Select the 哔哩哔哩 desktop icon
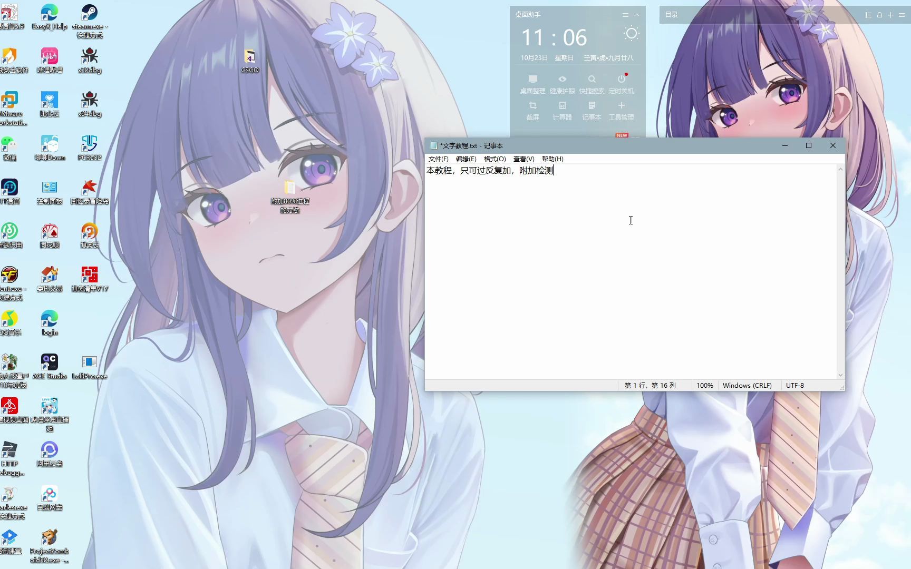 [x=50, y=60]
